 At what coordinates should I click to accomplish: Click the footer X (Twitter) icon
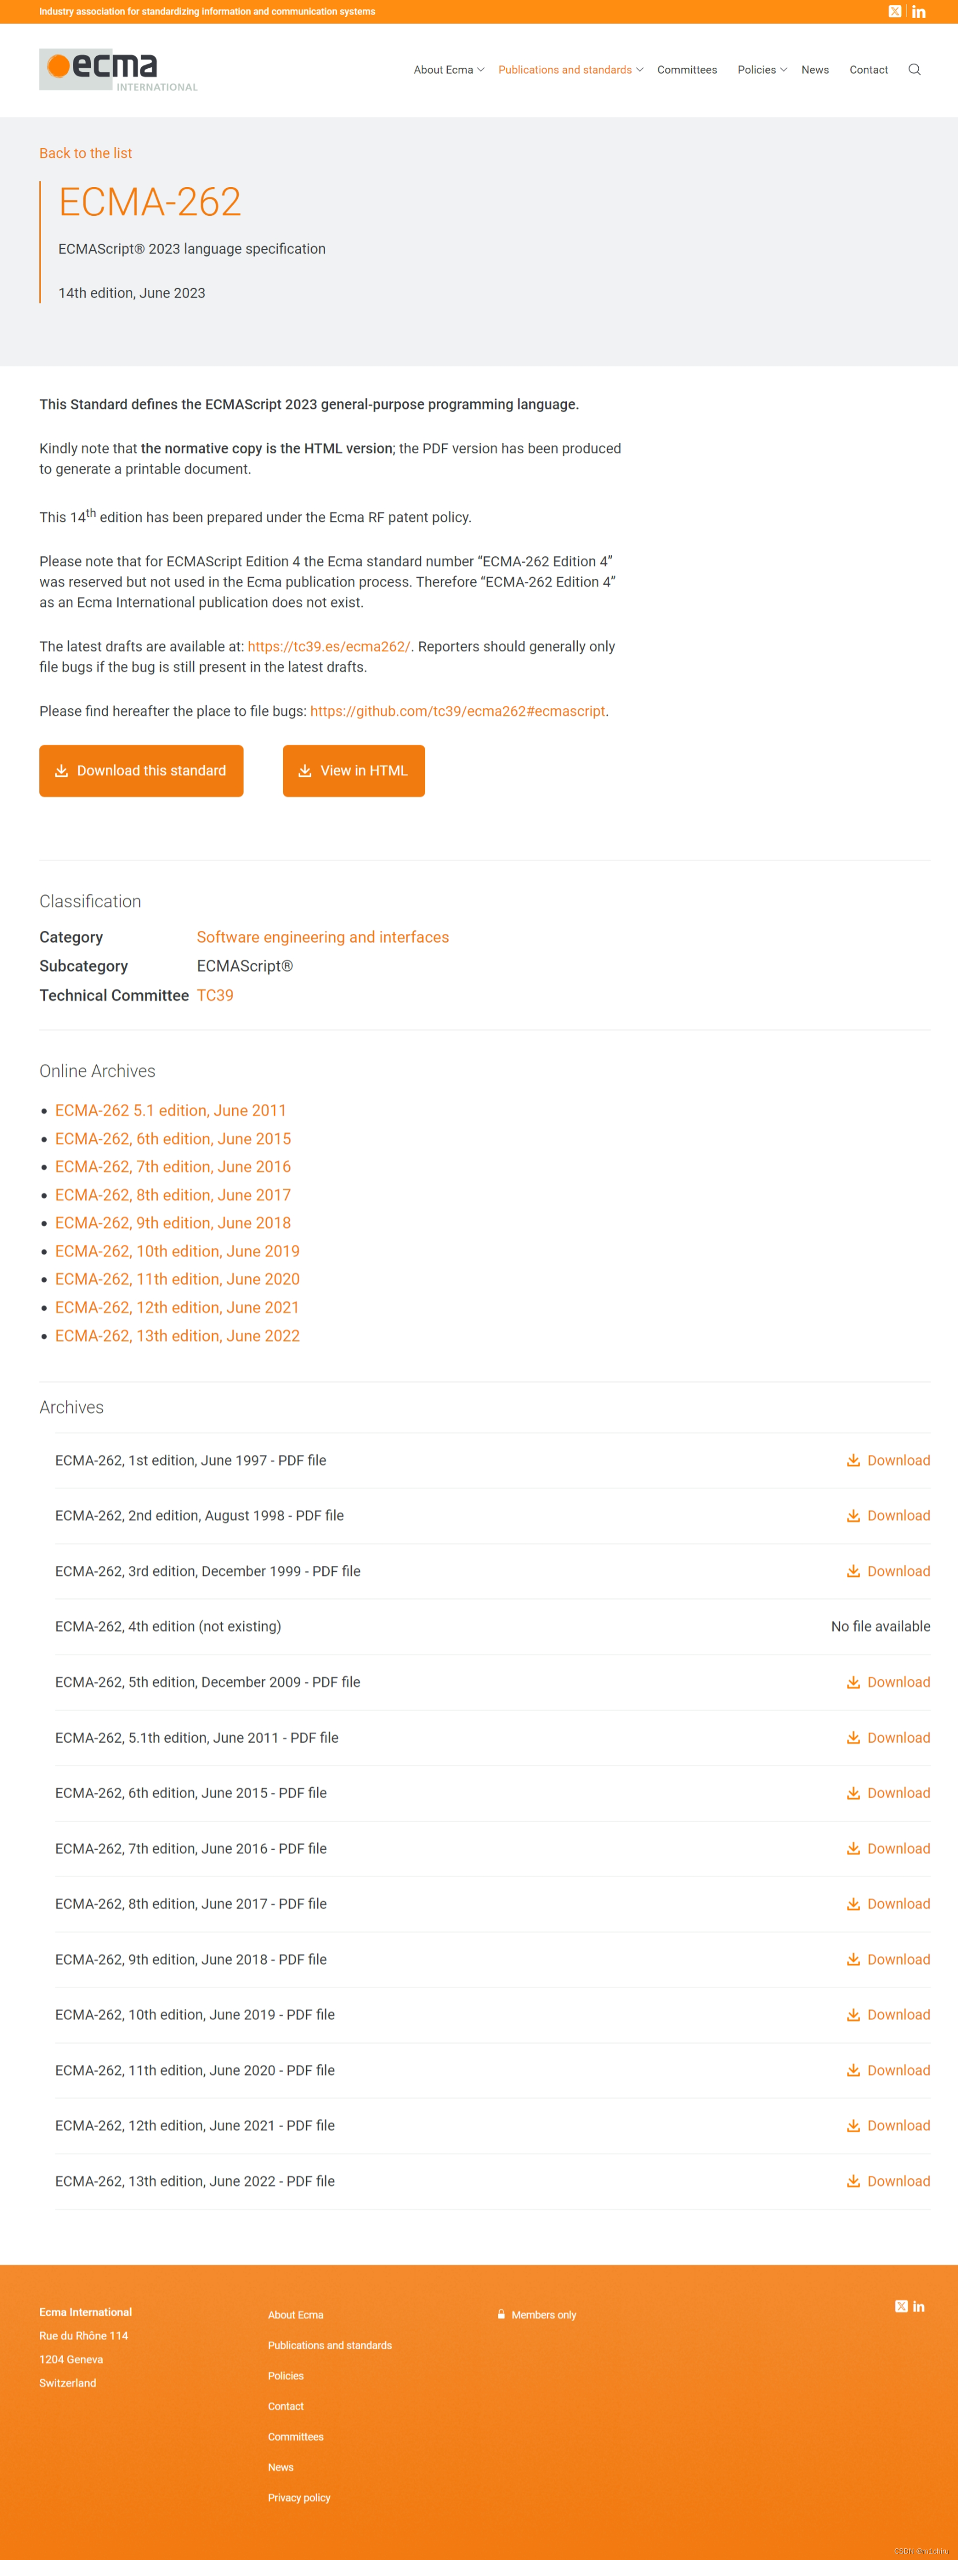coord(901,2306)
